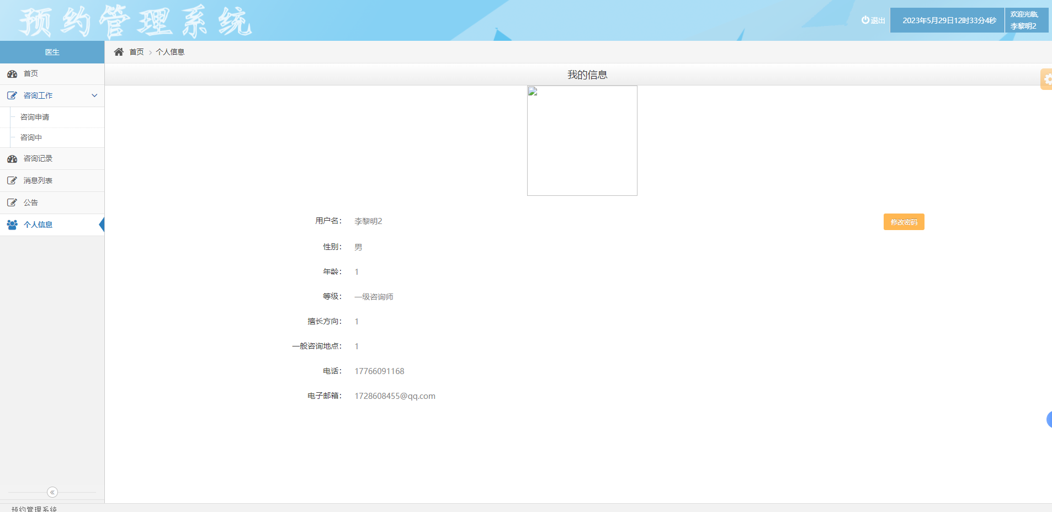Image resolution: width=1052 pixels, height=512 pixels.
Task: Open 公告 in sidebar
Action: [x=52, y=202]
